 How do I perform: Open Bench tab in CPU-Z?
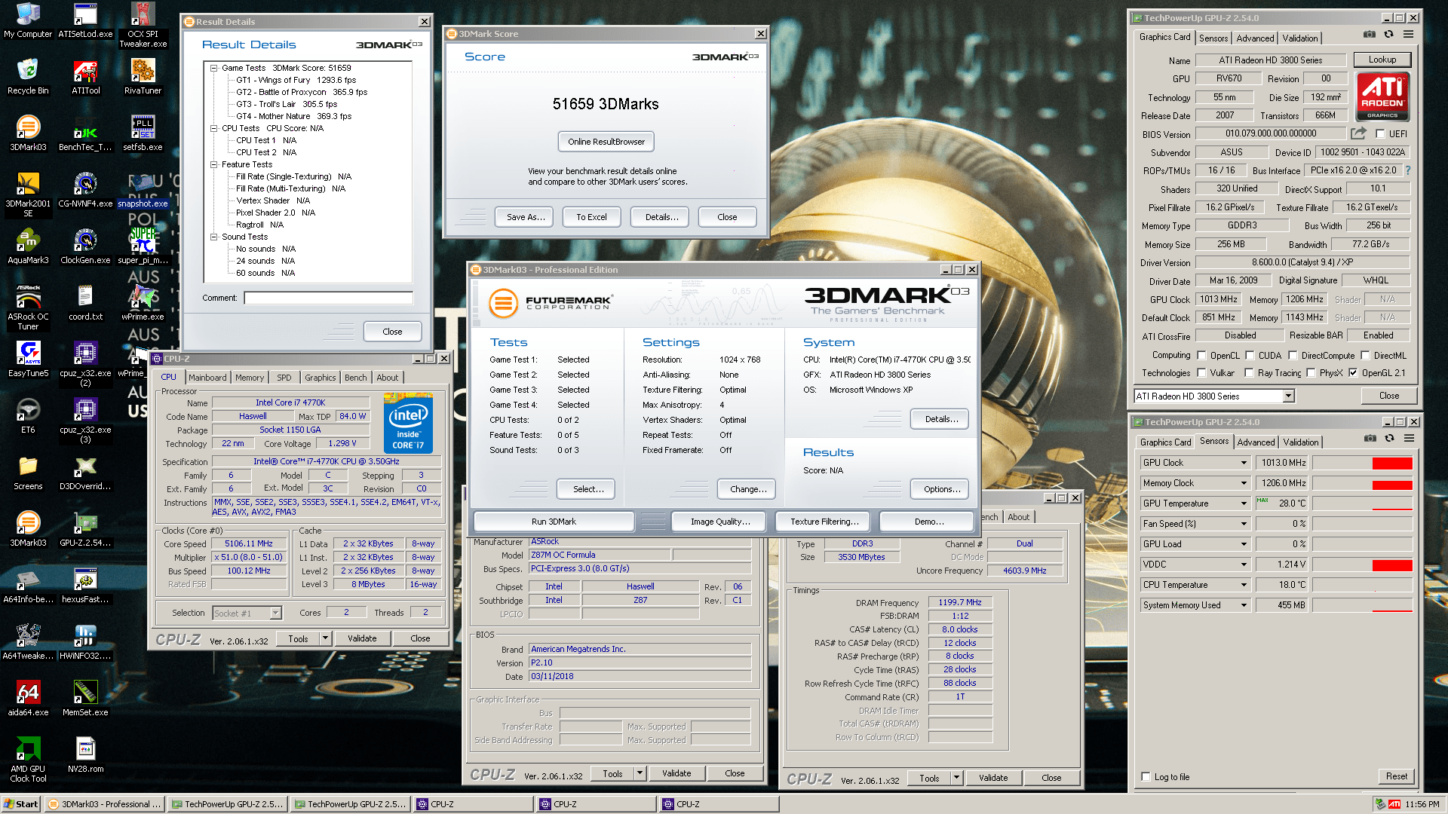pyautogui.click(x=355, y=378)
